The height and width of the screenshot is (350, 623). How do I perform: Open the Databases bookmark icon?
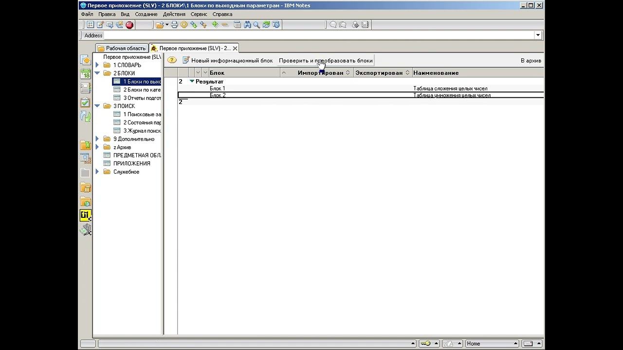point(85,158)
